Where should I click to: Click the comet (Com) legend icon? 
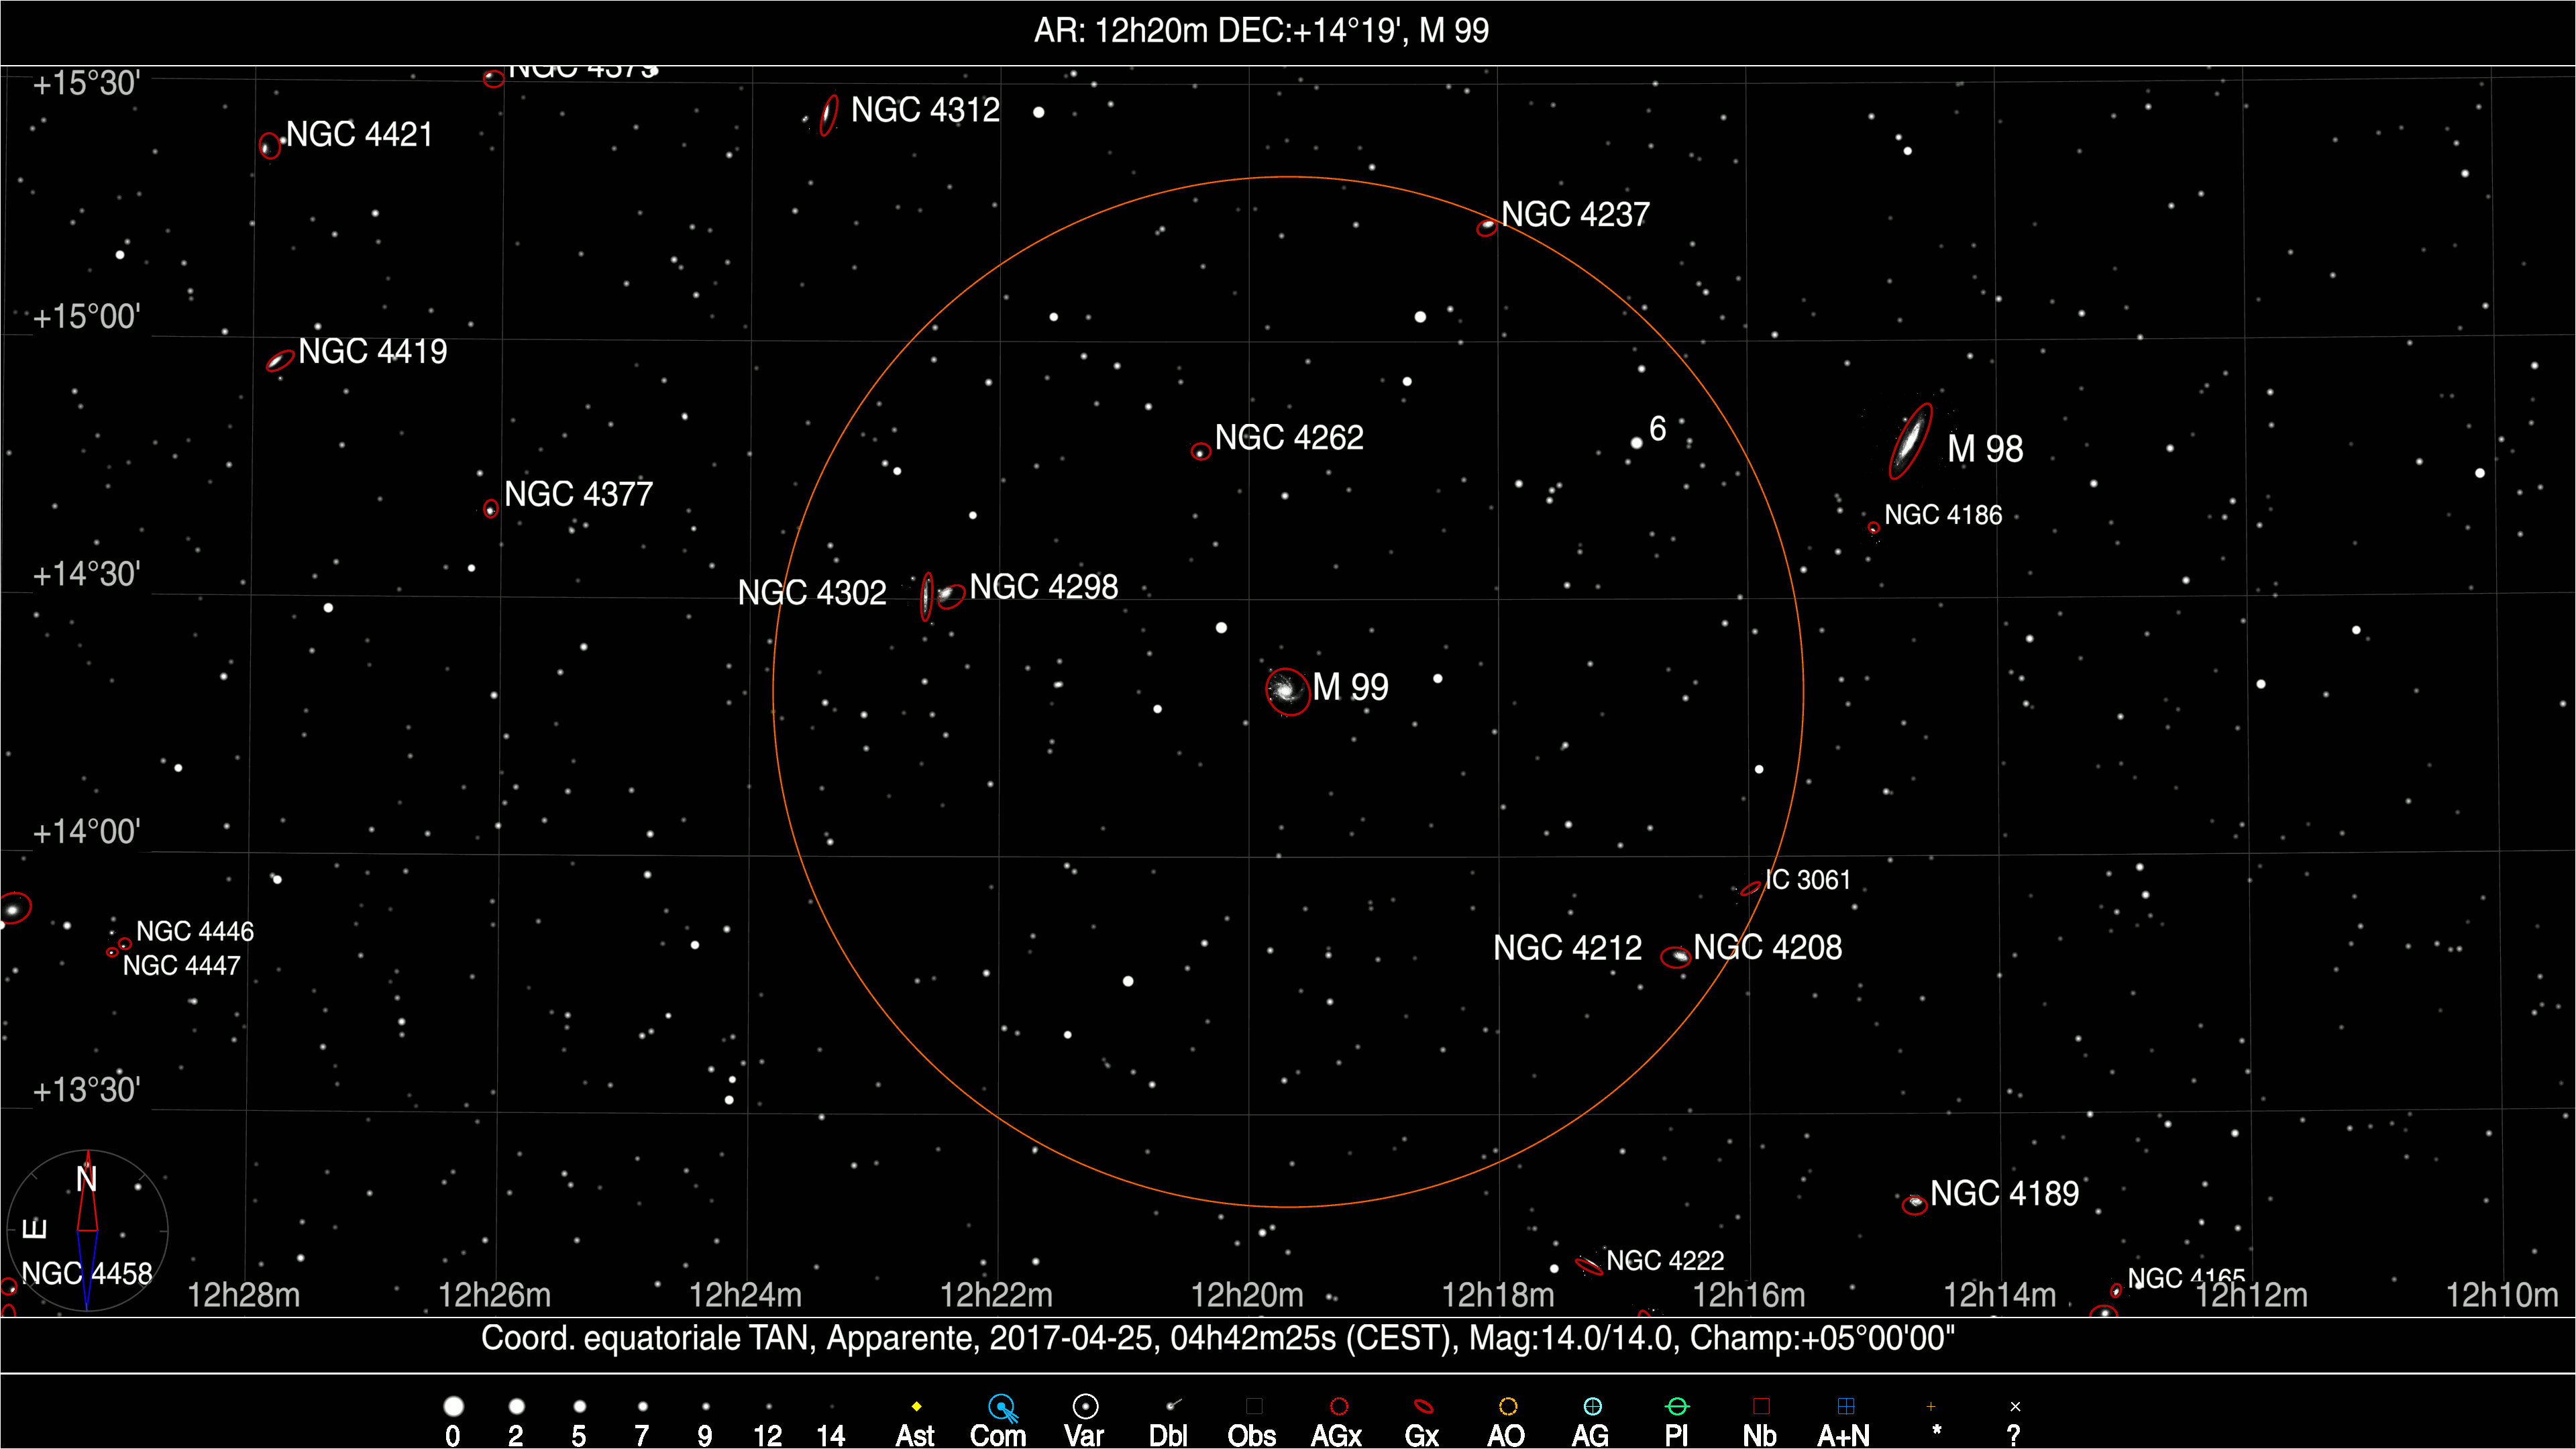pyautogui.click(x=1001, y=1408)
